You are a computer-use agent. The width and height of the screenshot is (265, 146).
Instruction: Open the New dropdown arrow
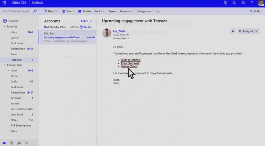[x=56, y=11]
